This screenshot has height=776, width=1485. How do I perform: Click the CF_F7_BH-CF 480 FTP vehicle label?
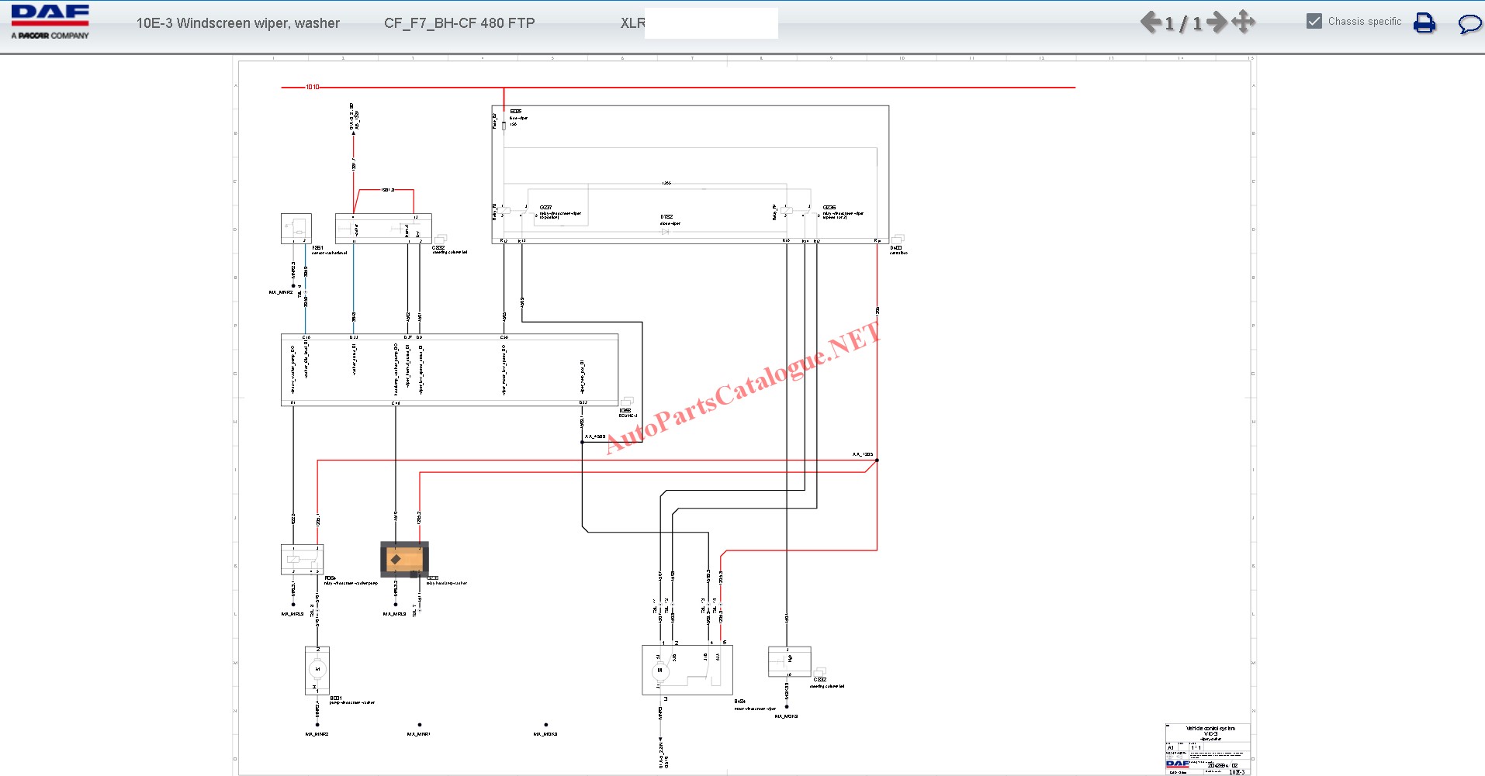459,23
